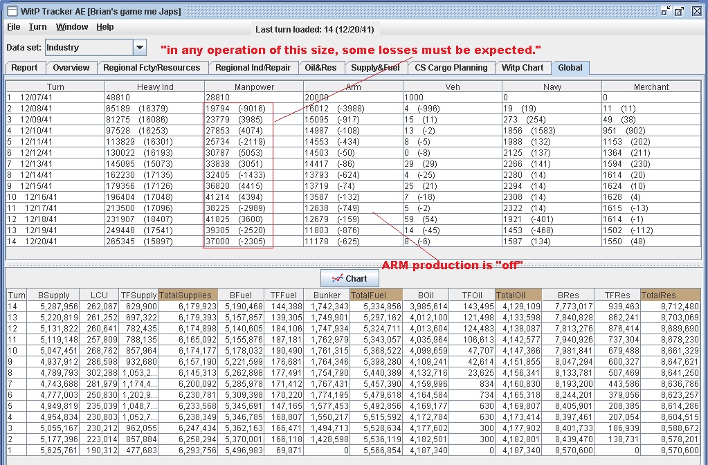
Task: Click TotalOil value 4,129,109
Action: (x=518, y=307)
